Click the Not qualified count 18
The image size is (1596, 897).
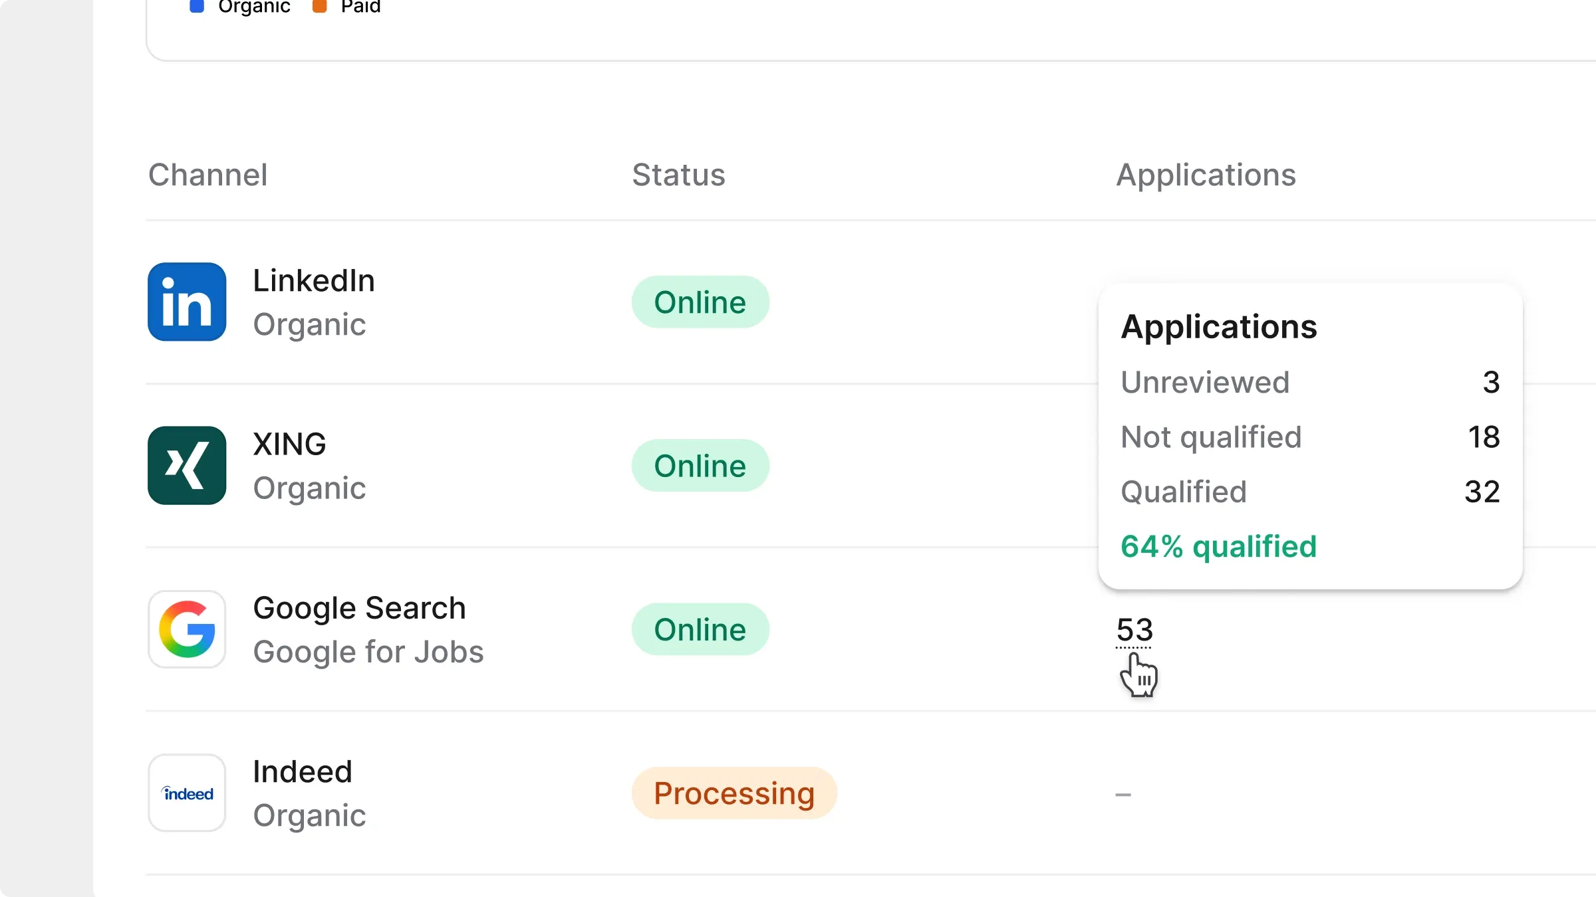tap(1484, 437)
